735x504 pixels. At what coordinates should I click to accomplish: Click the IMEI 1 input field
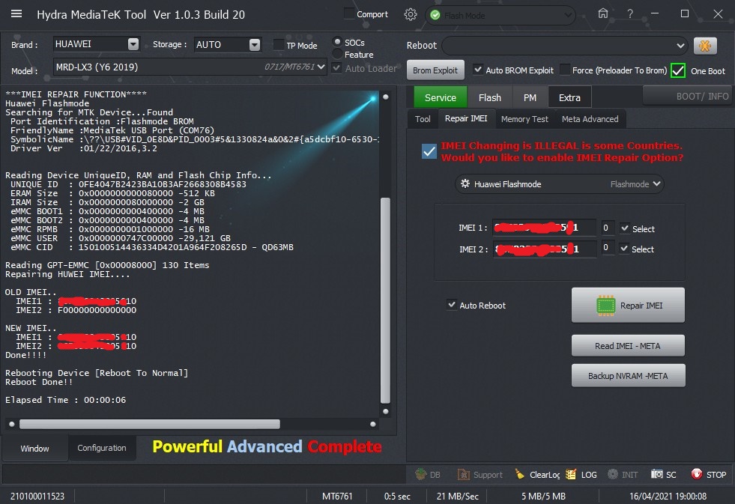coord(544,228)
